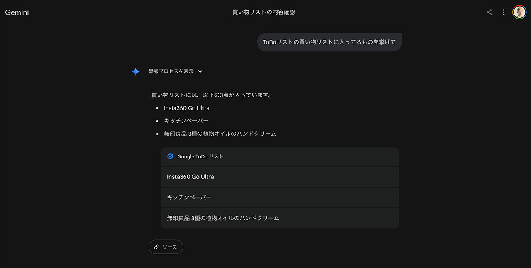
Task: Select the 無印良品 hand cream task card row
Action: (x=280, y=218)
